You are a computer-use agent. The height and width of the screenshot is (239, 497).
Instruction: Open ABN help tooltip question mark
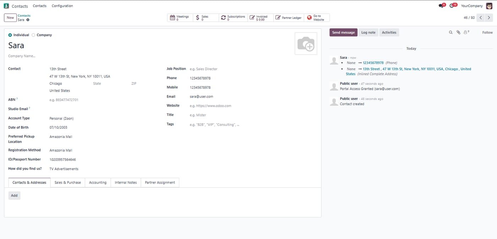click(17, 99)
